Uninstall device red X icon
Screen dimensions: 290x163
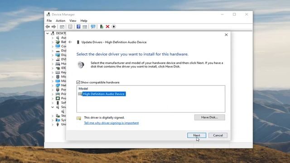(107, 27)
